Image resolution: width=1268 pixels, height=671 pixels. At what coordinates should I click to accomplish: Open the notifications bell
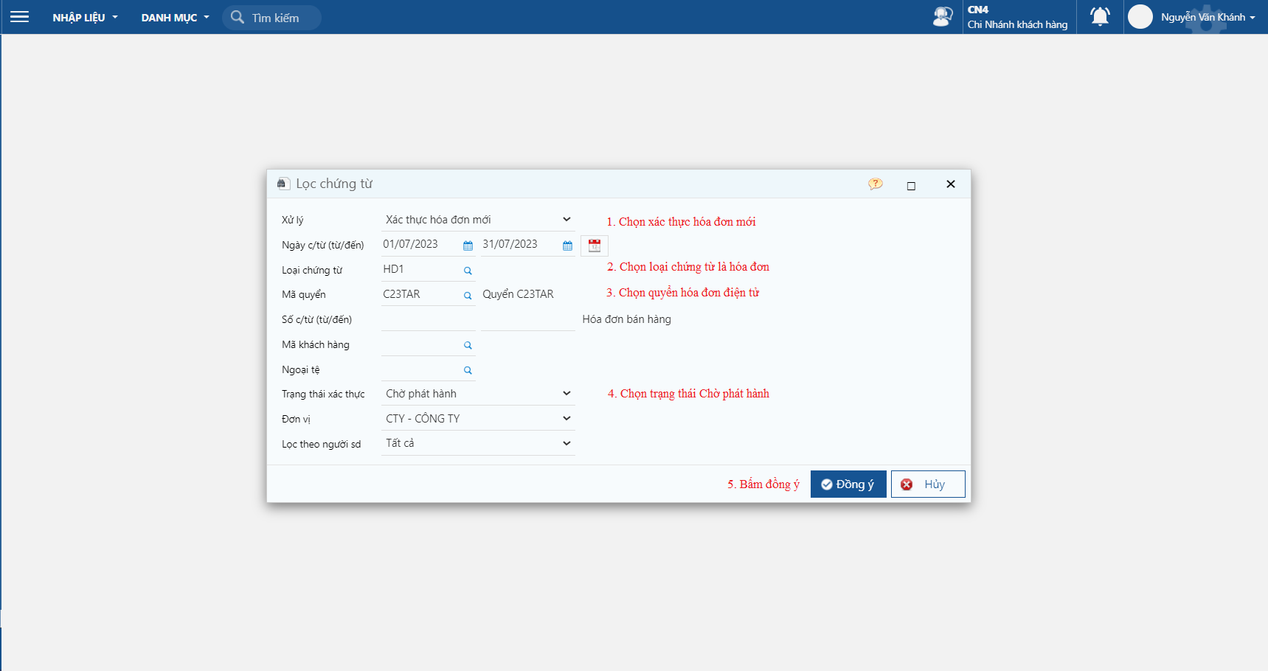point(1099,17)
